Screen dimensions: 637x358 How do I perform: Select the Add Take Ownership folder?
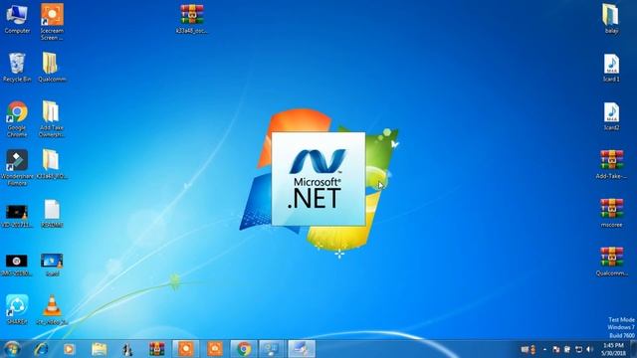click(x=52, y=119)
